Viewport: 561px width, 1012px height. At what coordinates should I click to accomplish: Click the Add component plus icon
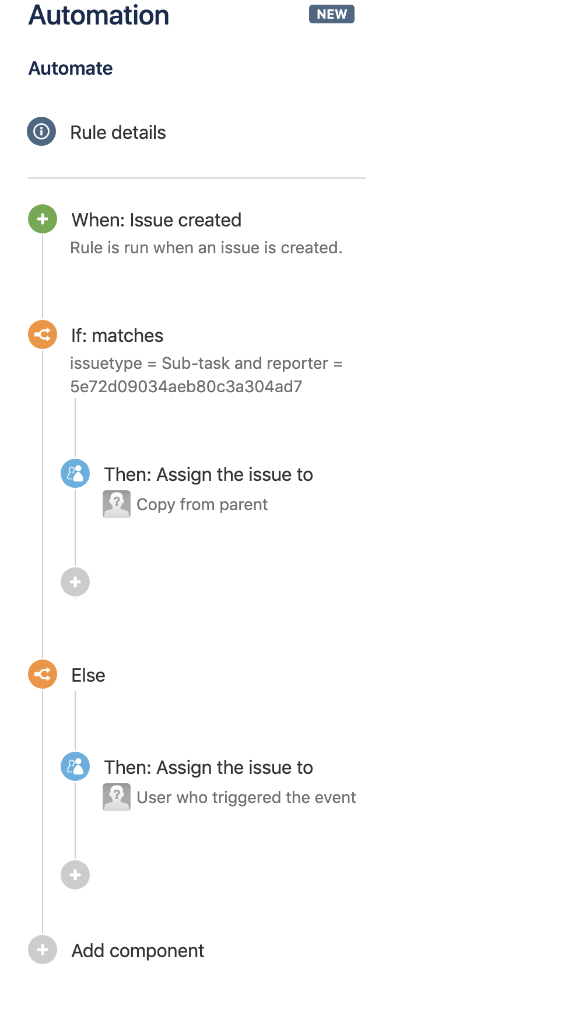[43, 950]
